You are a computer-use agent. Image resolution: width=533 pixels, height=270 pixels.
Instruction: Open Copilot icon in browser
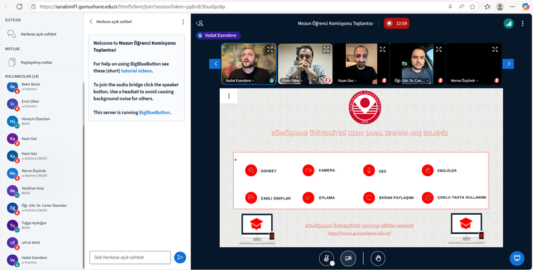point(526,7)
